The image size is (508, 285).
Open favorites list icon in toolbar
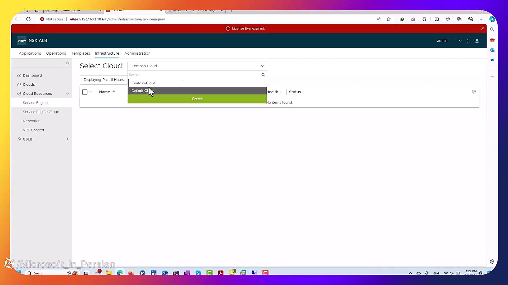448,19
